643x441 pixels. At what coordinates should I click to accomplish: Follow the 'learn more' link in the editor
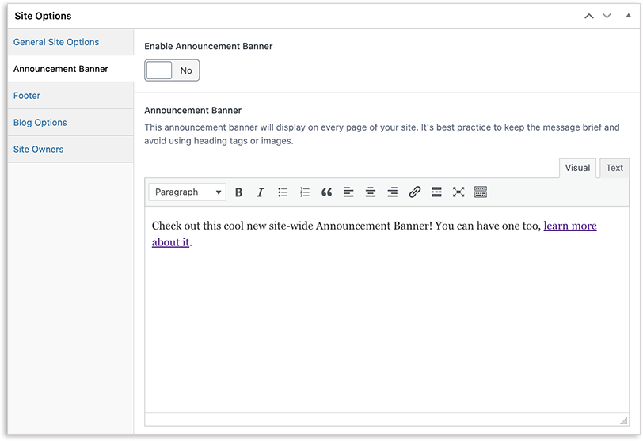[x=570, y=226]
